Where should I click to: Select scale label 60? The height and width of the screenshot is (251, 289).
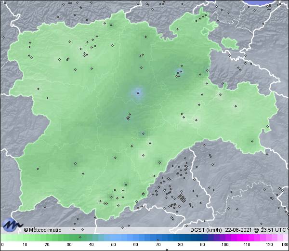(x=136, y=245)
